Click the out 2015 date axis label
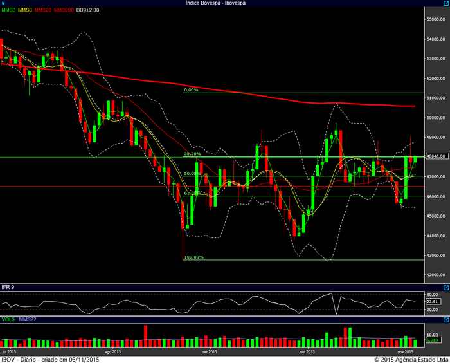 click(x=307, y=352)
